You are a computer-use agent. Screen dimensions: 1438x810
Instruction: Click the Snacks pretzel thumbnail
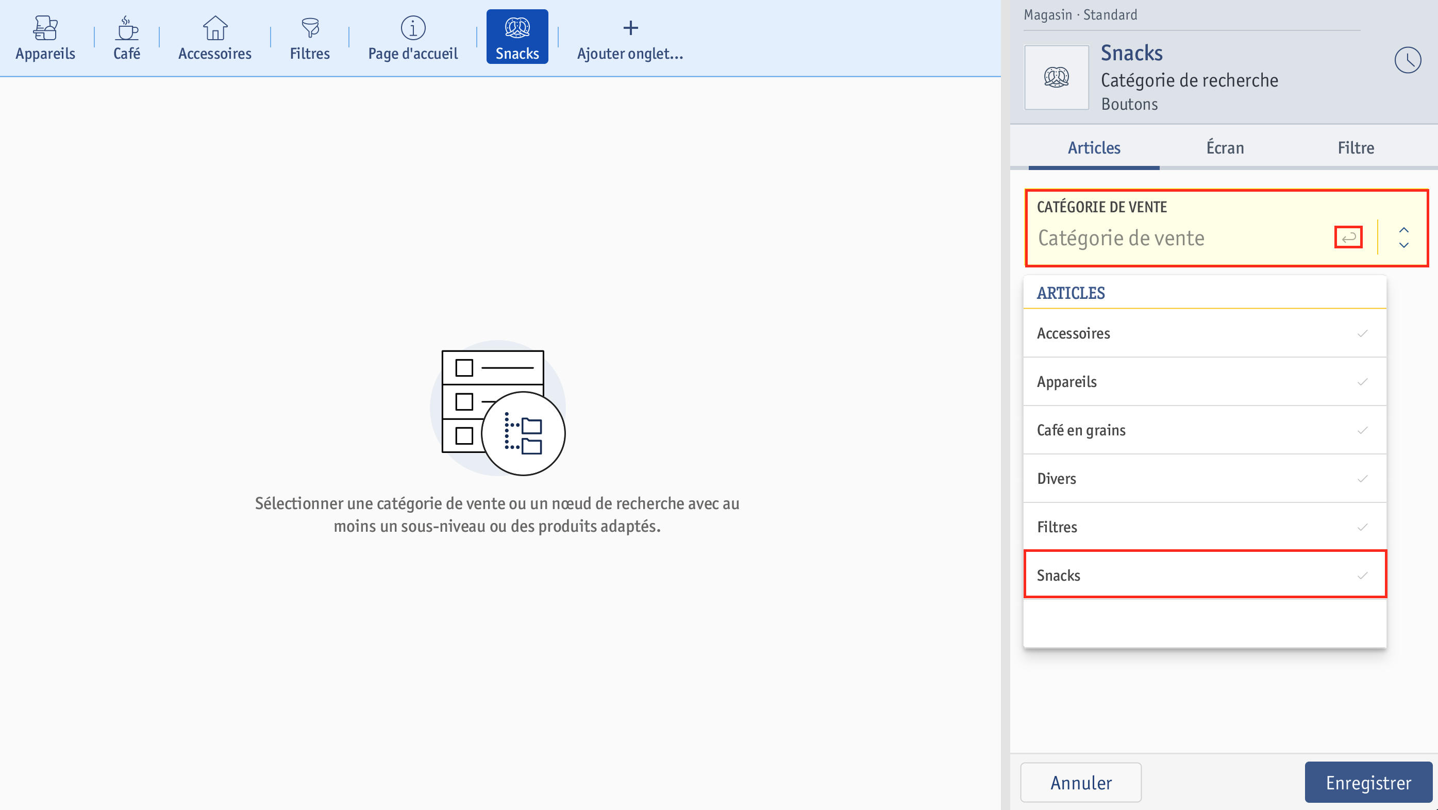(1056, 77)
